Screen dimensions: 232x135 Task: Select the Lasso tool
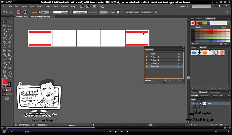[x=10, y=26]
